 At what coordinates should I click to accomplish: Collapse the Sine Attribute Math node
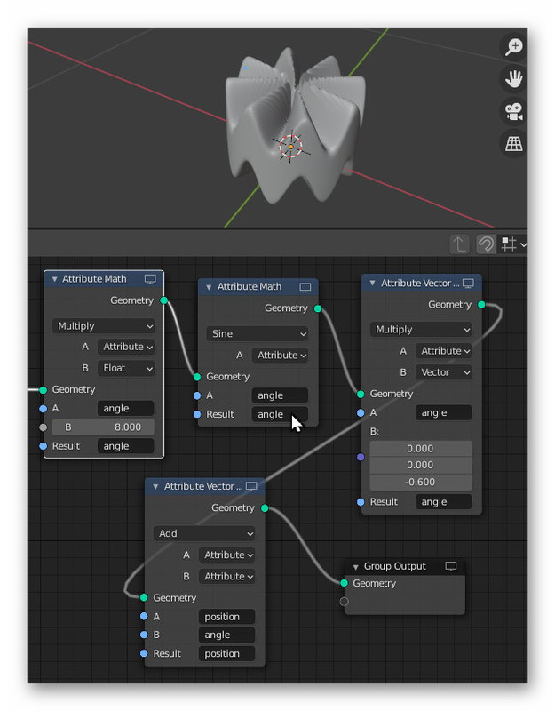tap(209, 287)
